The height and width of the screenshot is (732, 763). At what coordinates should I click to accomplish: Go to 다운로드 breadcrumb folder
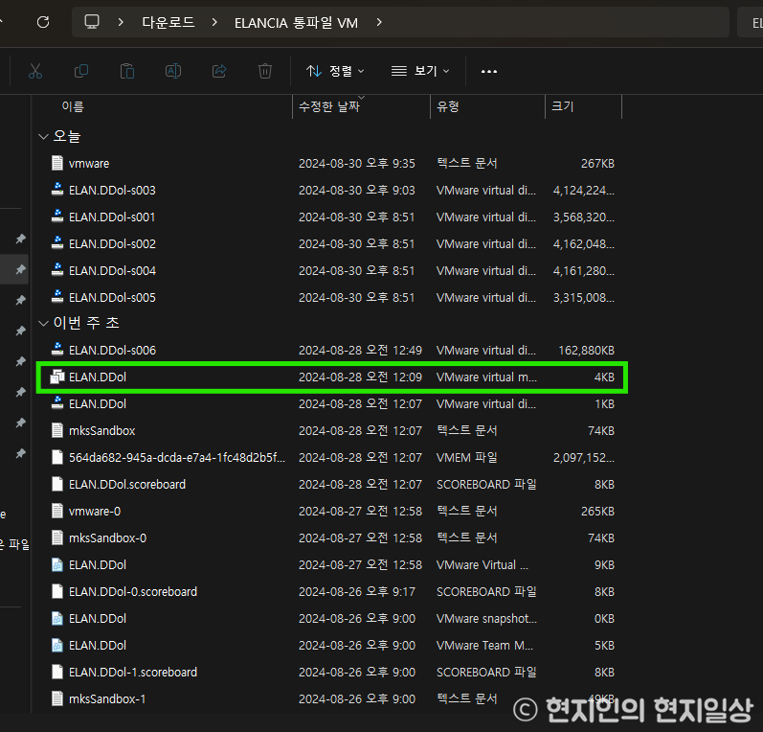[168, 22]
